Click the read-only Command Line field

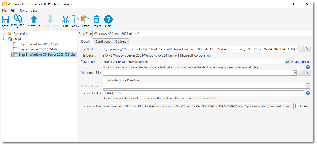[x=198, y=106]
